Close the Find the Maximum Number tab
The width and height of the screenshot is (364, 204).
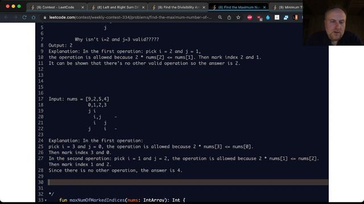264,7
